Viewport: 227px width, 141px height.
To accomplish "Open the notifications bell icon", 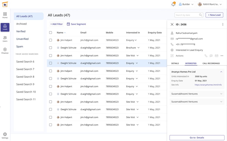I will coord(173,4).
